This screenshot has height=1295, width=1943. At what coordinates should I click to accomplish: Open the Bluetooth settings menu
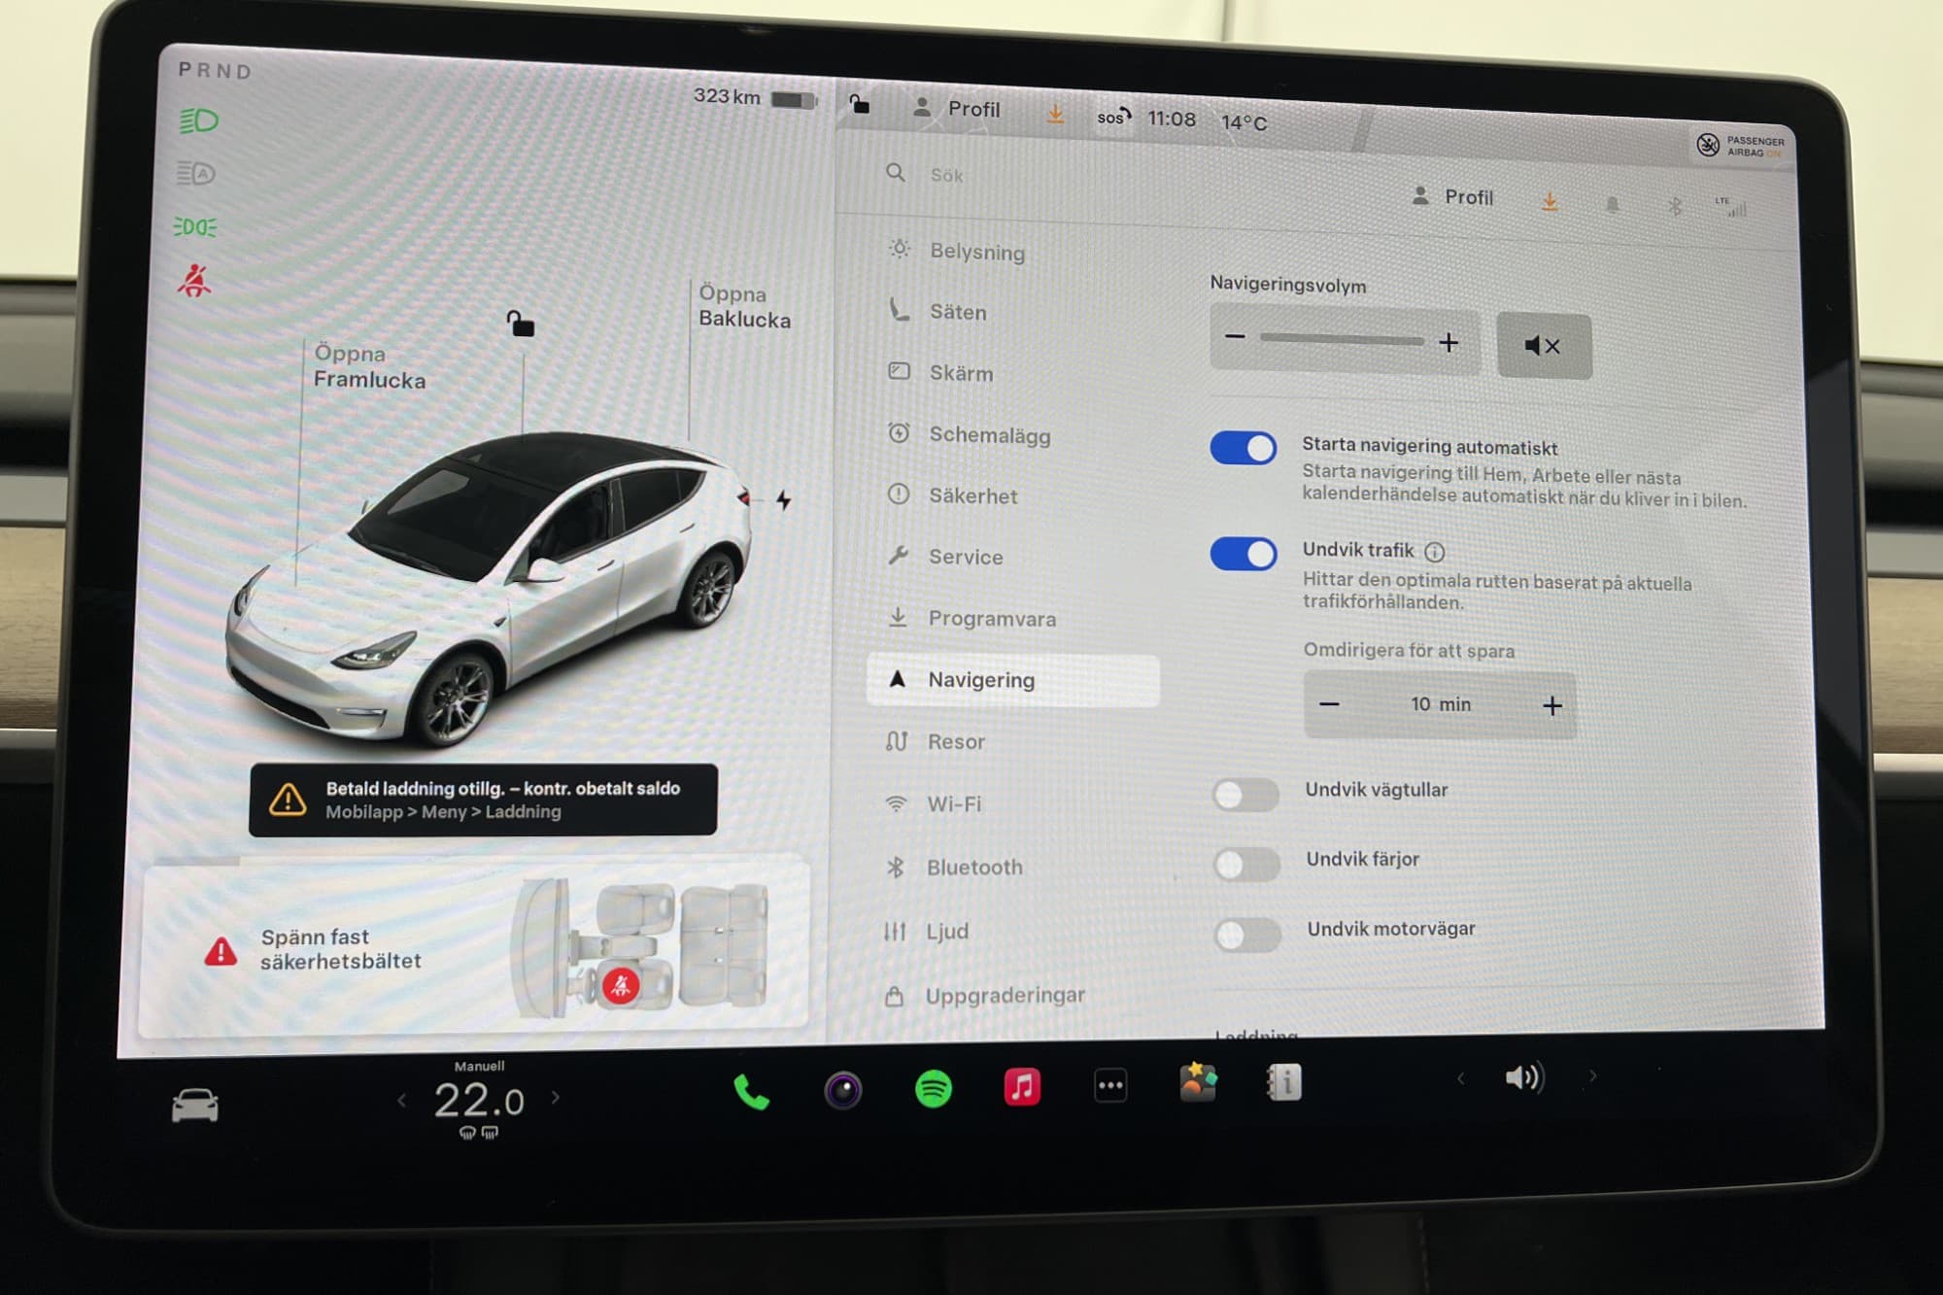(973, 867)
